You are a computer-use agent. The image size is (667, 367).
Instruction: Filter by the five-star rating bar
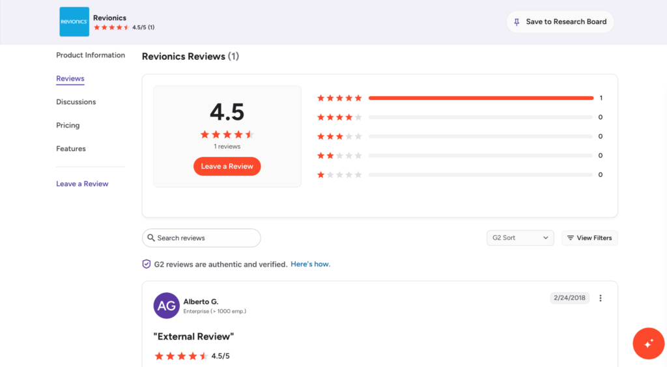click(x=481, y=98)
